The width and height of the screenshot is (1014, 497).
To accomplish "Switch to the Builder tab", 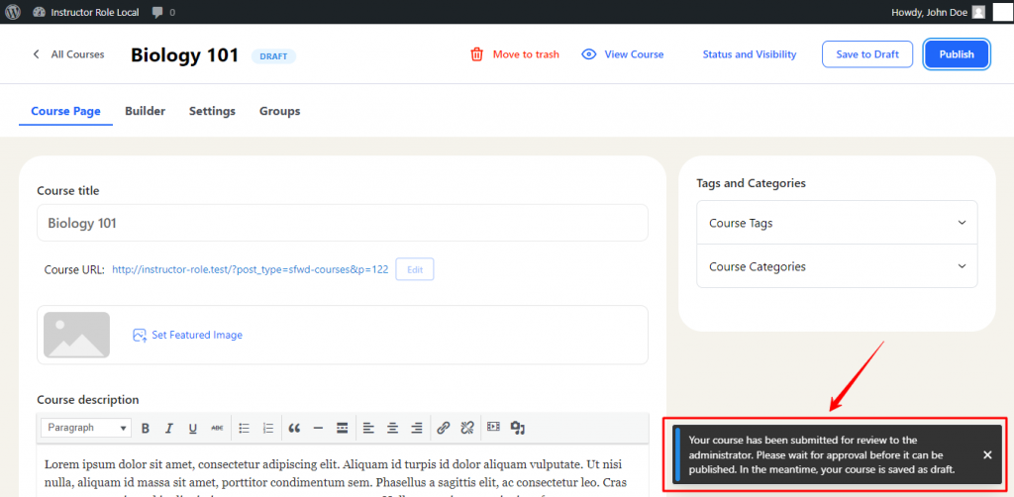I will coord(145,111).
